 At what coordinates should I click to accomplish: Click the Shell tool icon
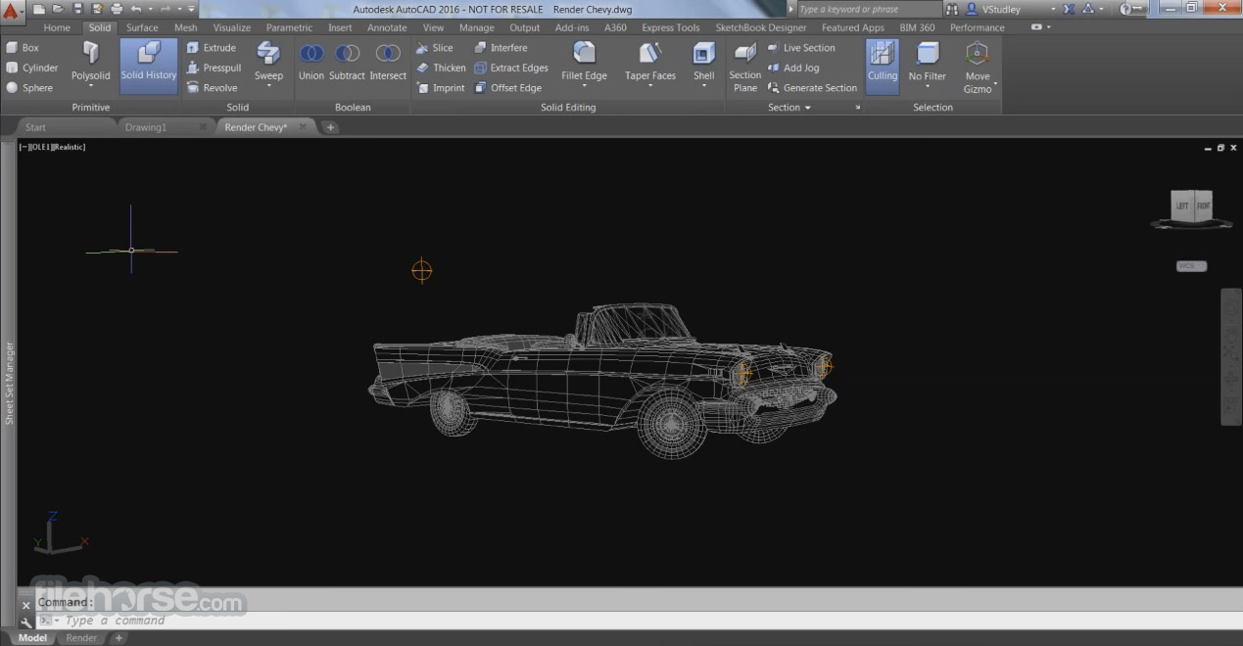[704, 54]
